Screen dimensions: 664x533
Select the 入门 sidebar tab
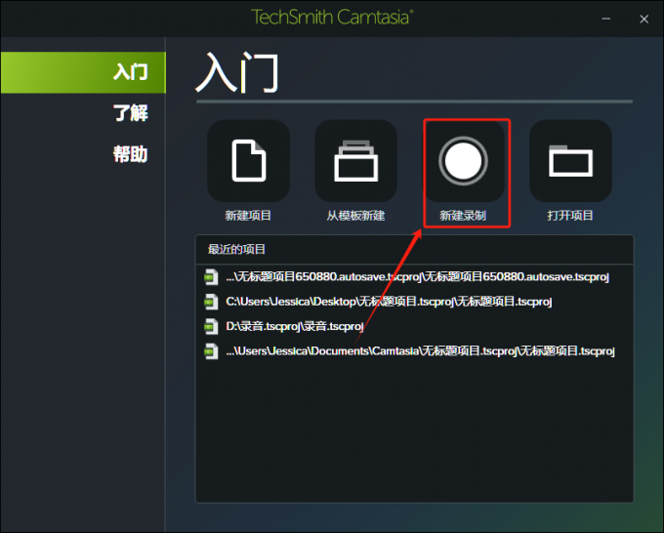click(x=83, y=72)
